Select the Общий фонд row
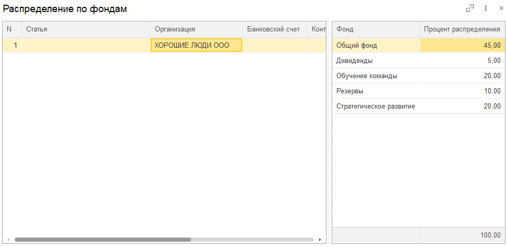This screenshot has height=247, width=507. [418, 46]
